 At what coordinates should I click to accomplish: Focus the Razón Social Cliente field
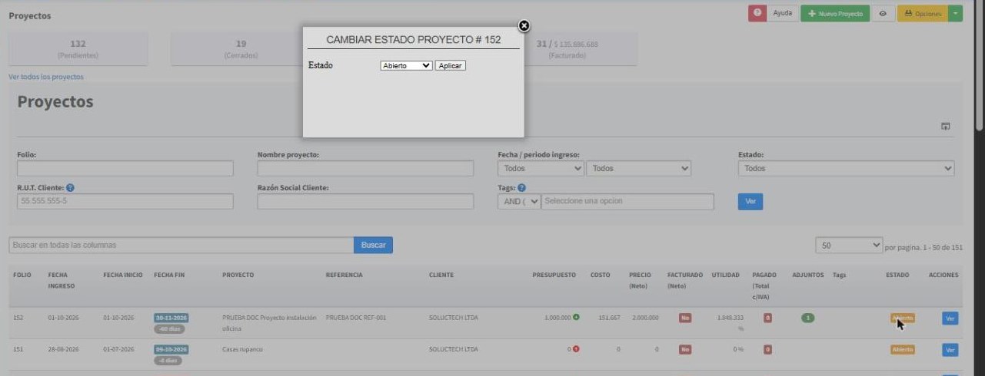click(x=365, y=201)
